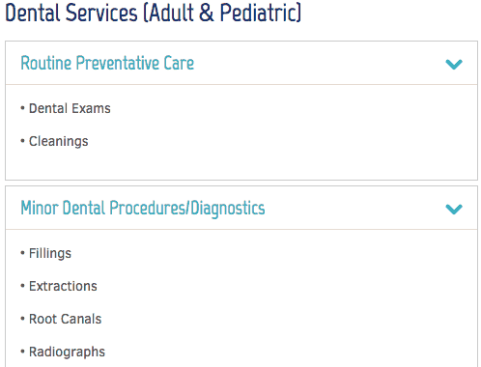The image size is (481, 367).
Task: Click the bullet before Dental Exams
Action: [22, 108]
